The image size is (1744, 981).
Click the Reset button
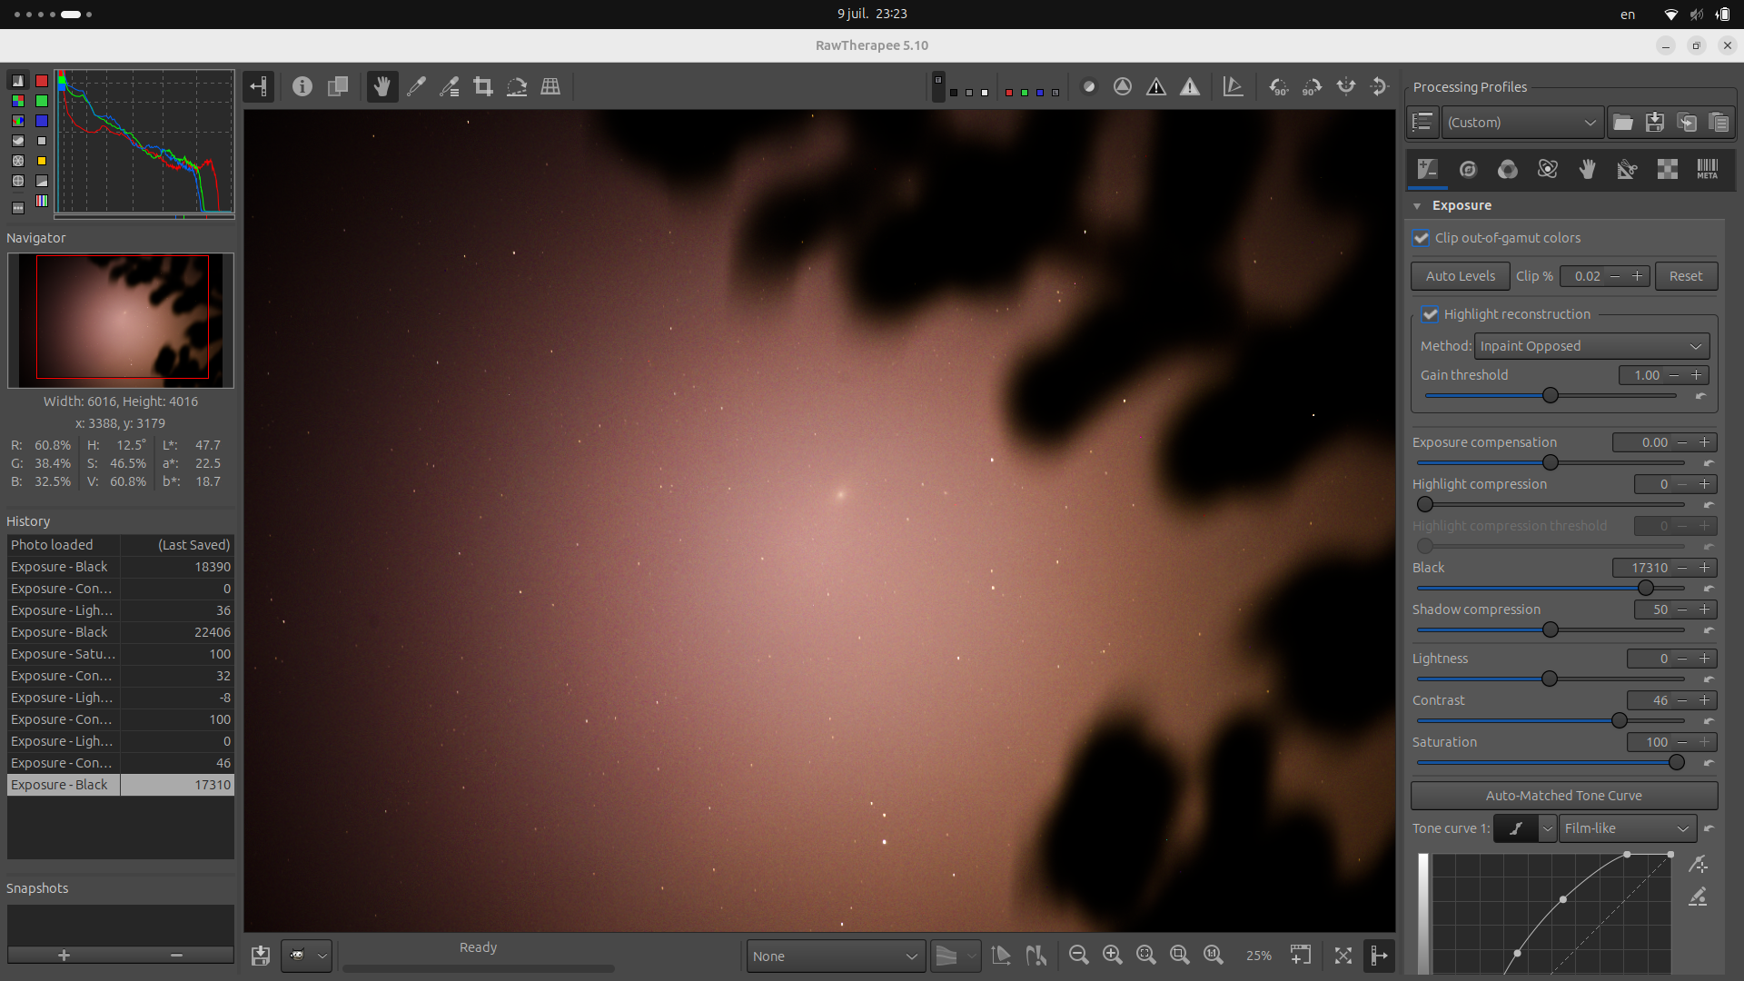point(1686,276)
